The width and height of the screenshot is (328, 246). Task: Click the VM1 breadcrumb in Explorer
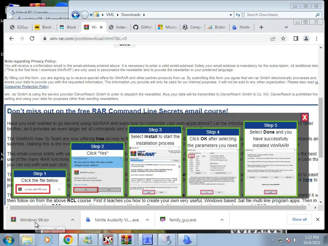click(x=110, y=15)
